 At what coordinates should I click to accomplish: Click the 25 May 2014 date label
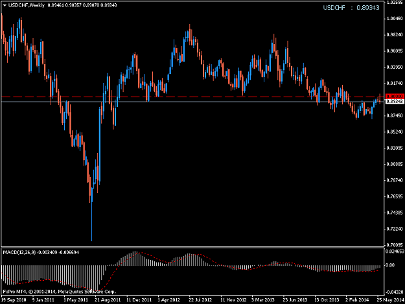tap(390, 300)
